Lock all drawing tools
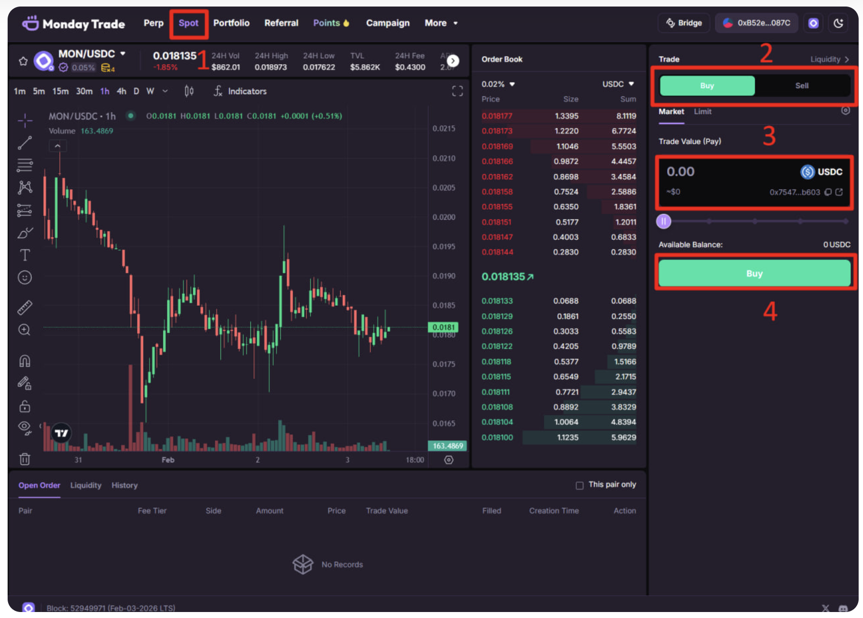The height and width of the screenshot is (618, 863). (x=25, y=406)
